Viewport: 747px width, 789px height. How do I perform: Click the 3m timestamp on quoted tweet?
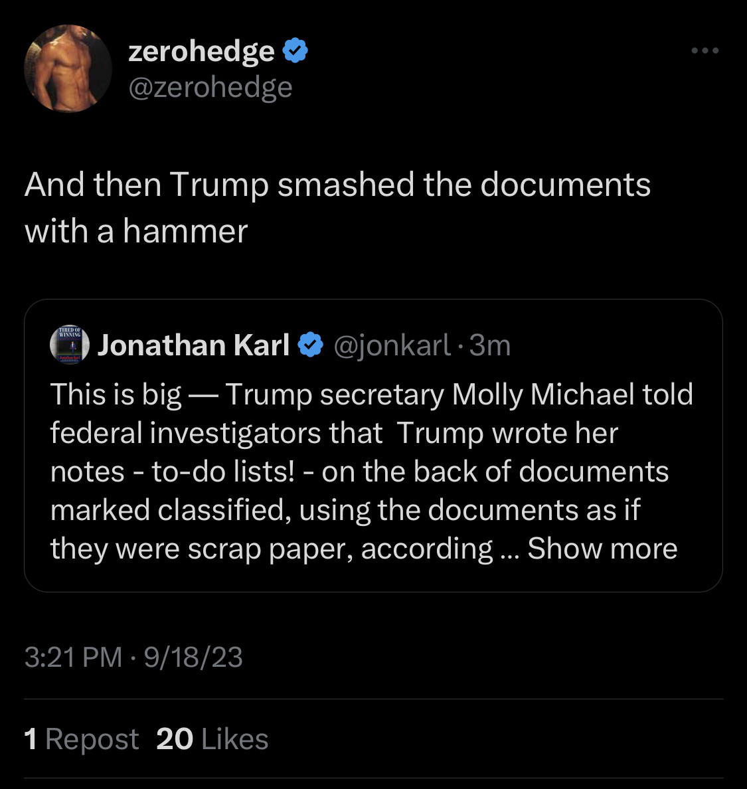[490, 345]
